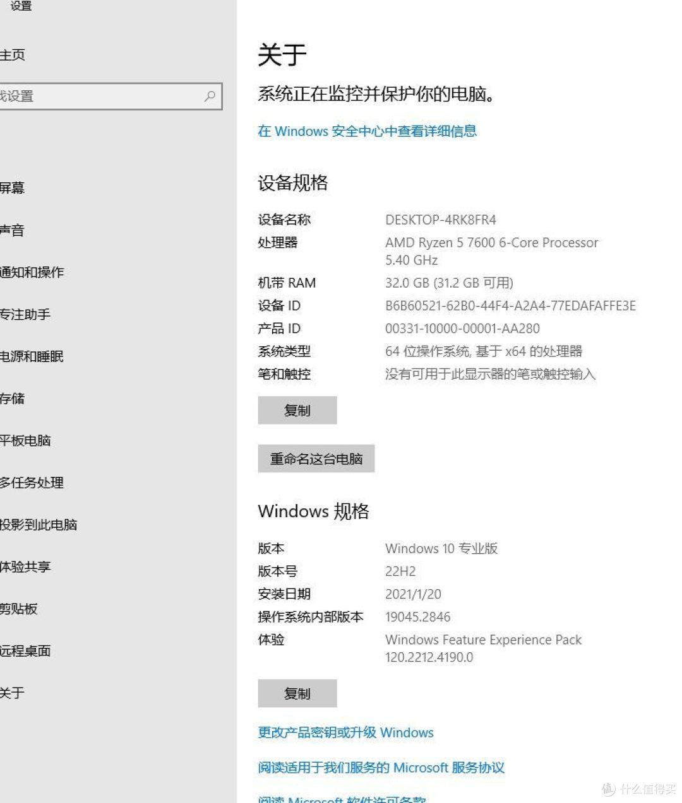This screenshot has width=682, height=803.
Task: Click install date 2021/1/20 value
Action: click(413, 594)
